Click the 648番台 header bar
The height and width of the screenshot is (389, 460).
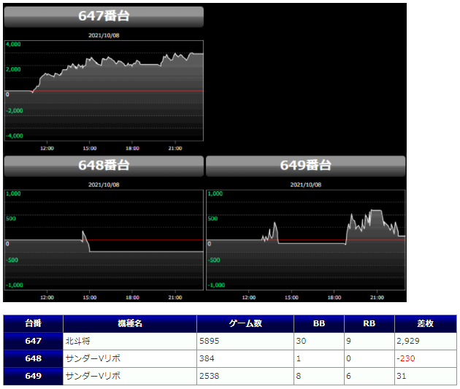(x=104, y=166)
